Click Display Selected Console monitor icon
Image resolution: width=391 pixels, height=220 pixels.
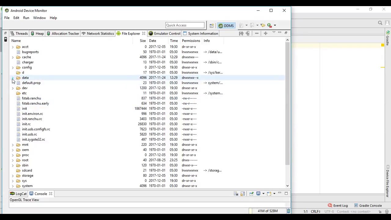258,193
